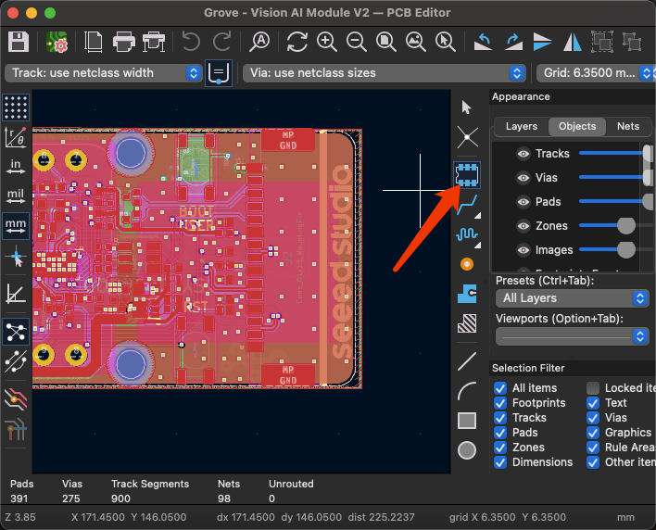Hide Pads with eye icon
This screenshot has height=530, width=656.
point(523,202)
